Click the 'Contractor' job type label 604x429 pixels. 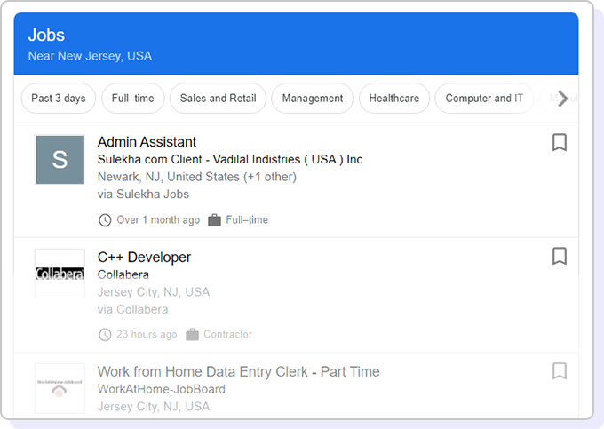tap(228, 334)
